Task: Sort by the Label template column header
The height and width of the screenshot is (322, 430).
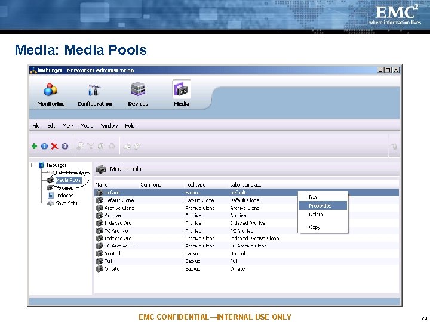Action: pos(245,185)
